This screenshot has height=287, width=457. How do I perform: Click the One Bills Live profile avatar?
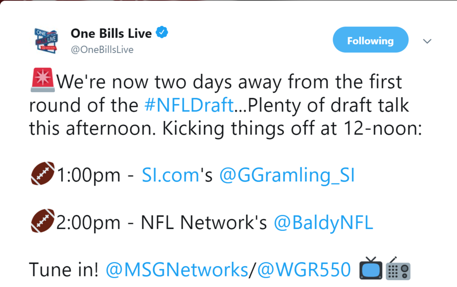46,41
